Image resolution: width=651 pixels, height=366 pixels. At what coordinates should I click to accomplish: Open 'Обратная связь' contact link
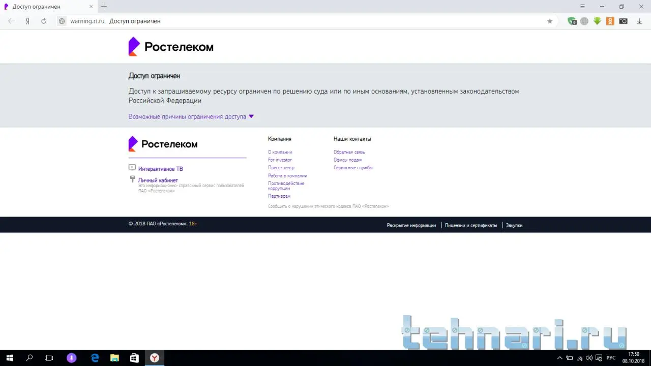coord(349,152)
